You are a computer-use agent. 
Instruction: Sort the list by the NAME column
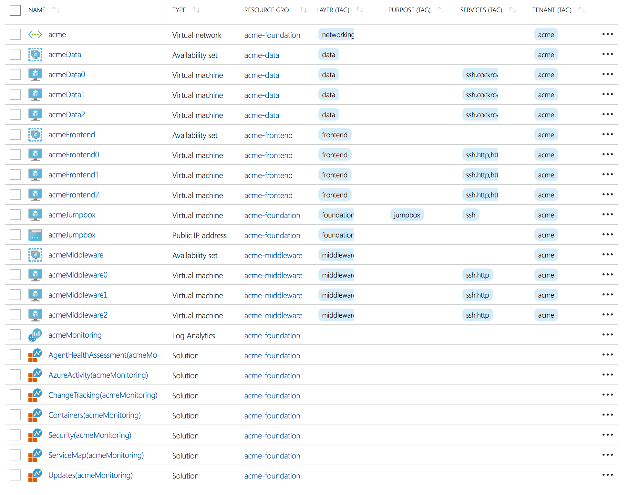point(56,10)
